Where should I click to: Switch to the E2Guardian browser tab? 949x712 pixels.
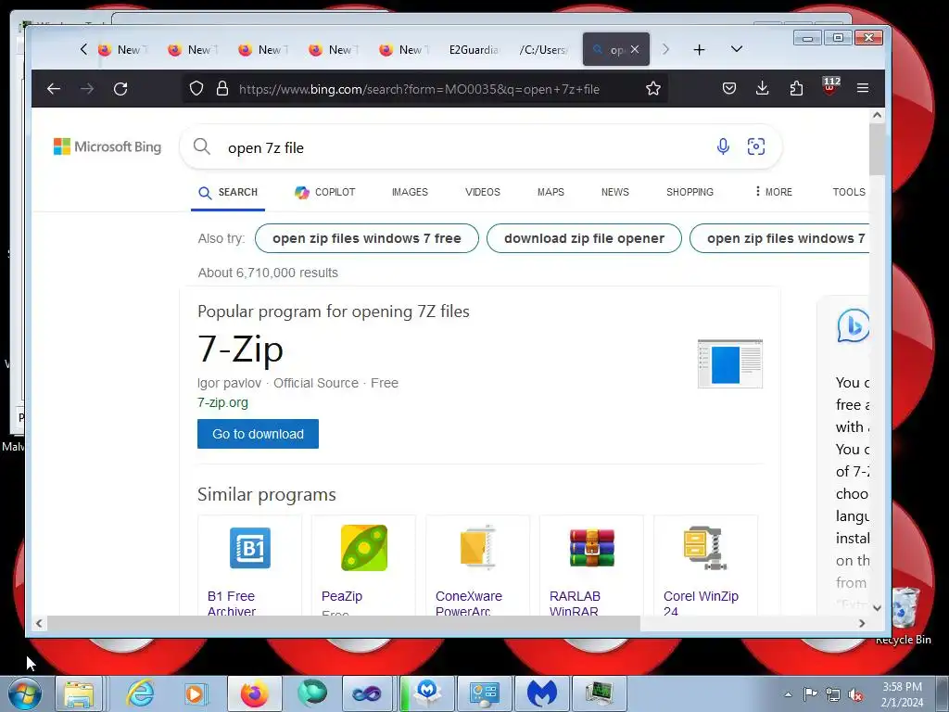click(474, 50)
